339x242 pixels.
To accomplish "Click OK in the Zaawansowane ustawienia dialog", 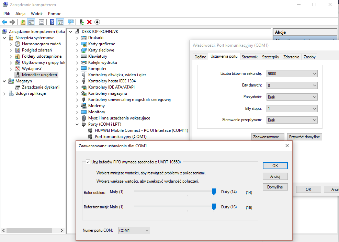I will (275, 166).
